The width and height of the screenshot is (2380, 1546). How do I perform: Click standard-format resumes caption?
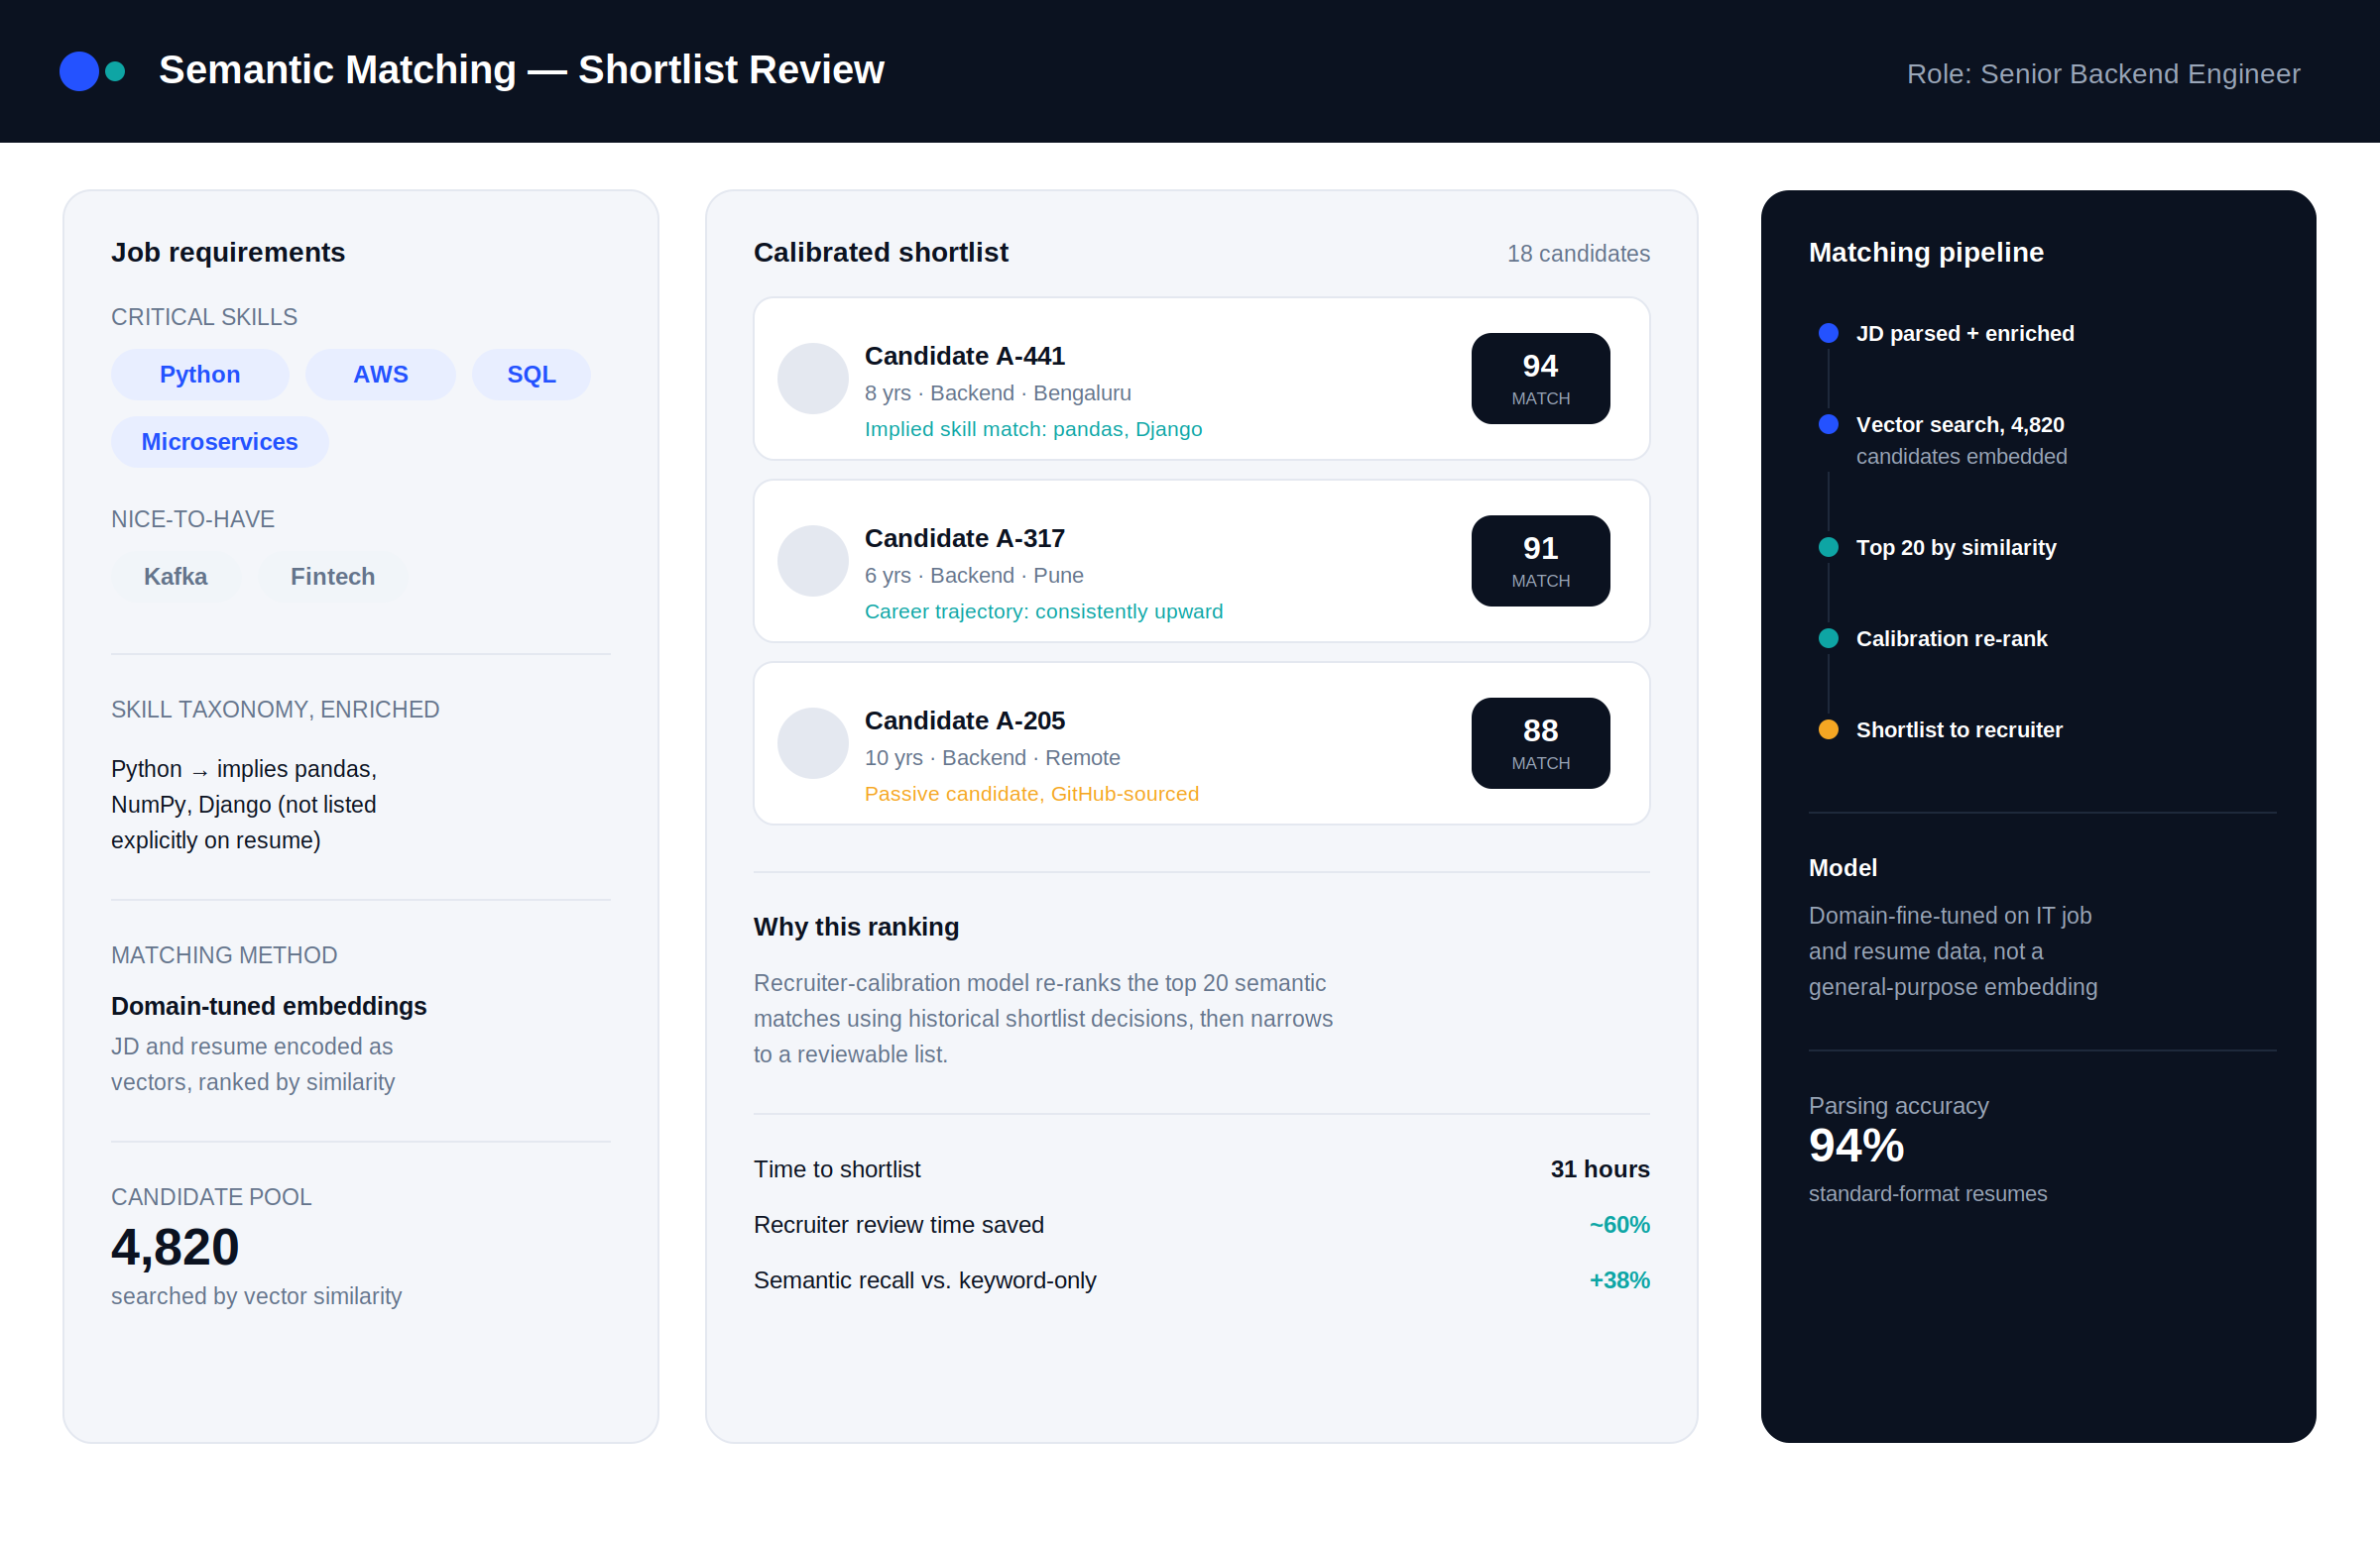tap(1927, 1194)
